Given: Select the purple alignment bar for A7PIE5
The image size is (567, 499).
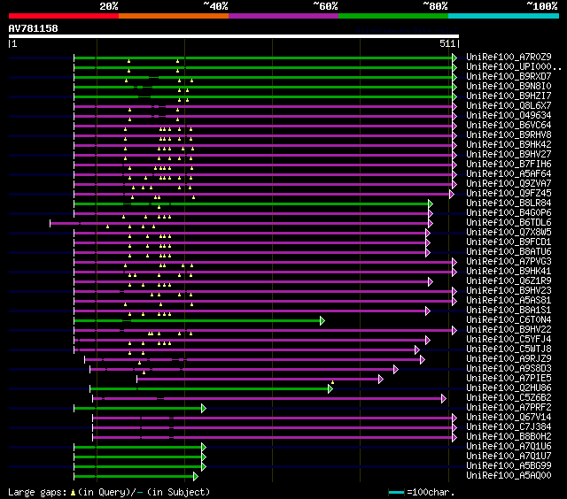Looking at the screenshot, I should click(x=259, y=380).
